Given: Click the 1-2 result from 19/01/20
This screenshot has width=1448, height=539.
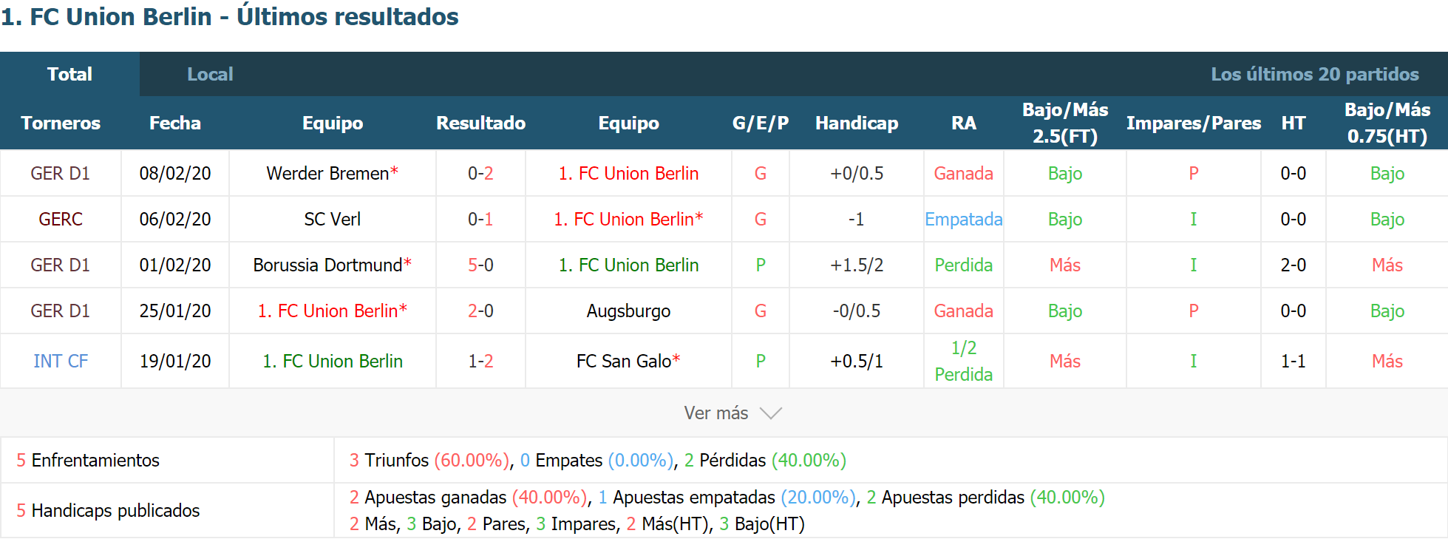Looking at the screenshot, I should tap(480, 361).
